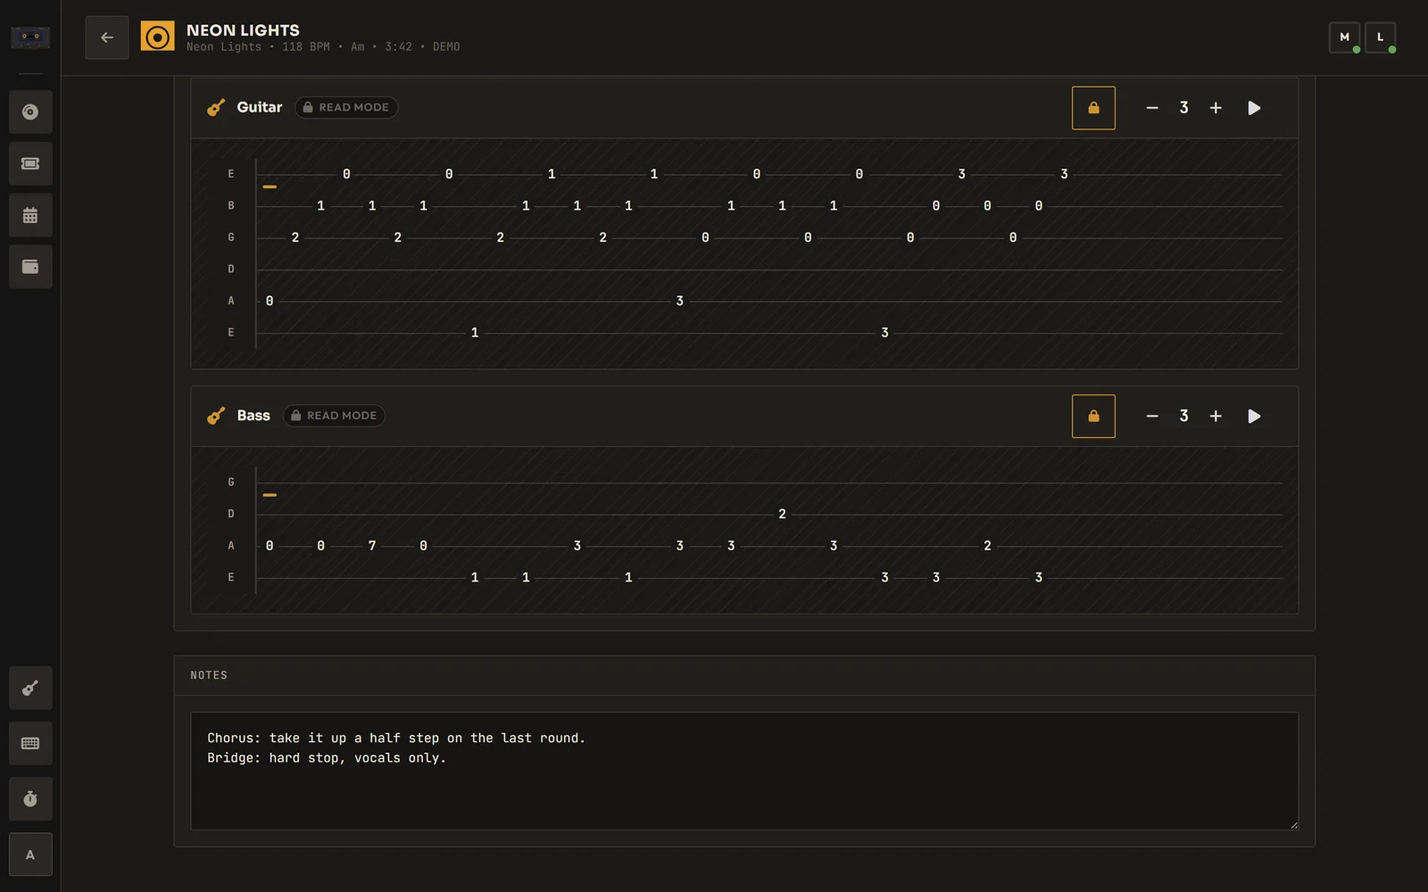Increase the Guitar value with plus
This screenshot has height=892, width=1428.
(1216, 108)
